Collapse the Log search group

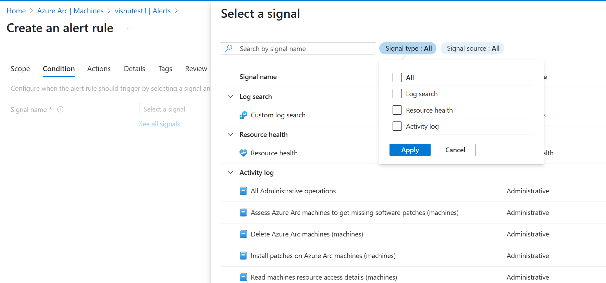tap(231, 97)
